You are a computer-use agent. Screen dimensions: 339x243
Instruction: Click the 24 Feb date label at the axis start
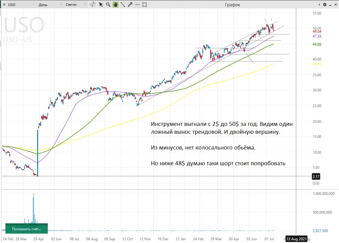pyautogui.click(x=8, y=239)
